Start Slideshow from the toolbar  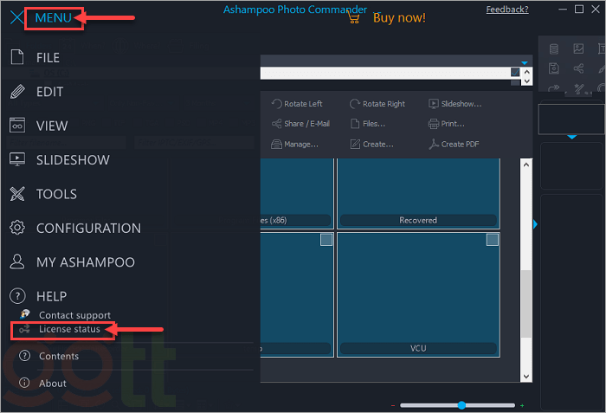434,104
